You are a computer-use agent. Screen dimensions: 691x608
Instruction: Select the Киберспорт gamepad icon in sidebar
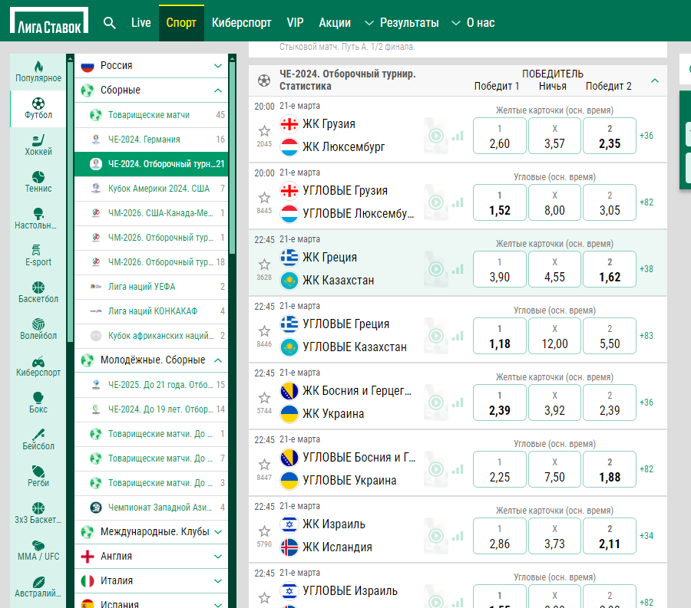pyautogui.click(x=38, y=361)
